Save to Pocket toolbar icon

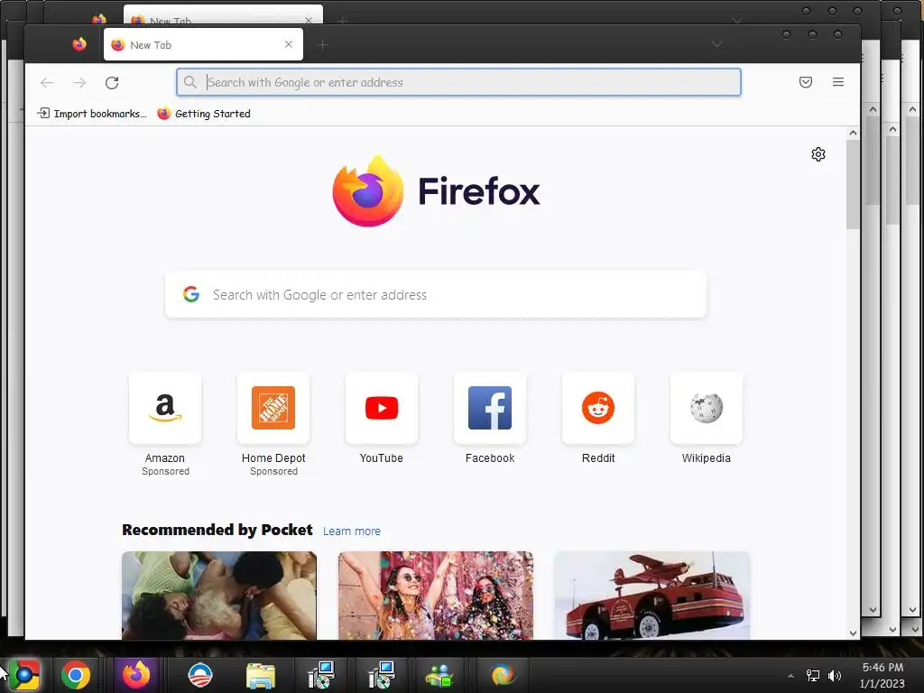(x=806, y=82)
